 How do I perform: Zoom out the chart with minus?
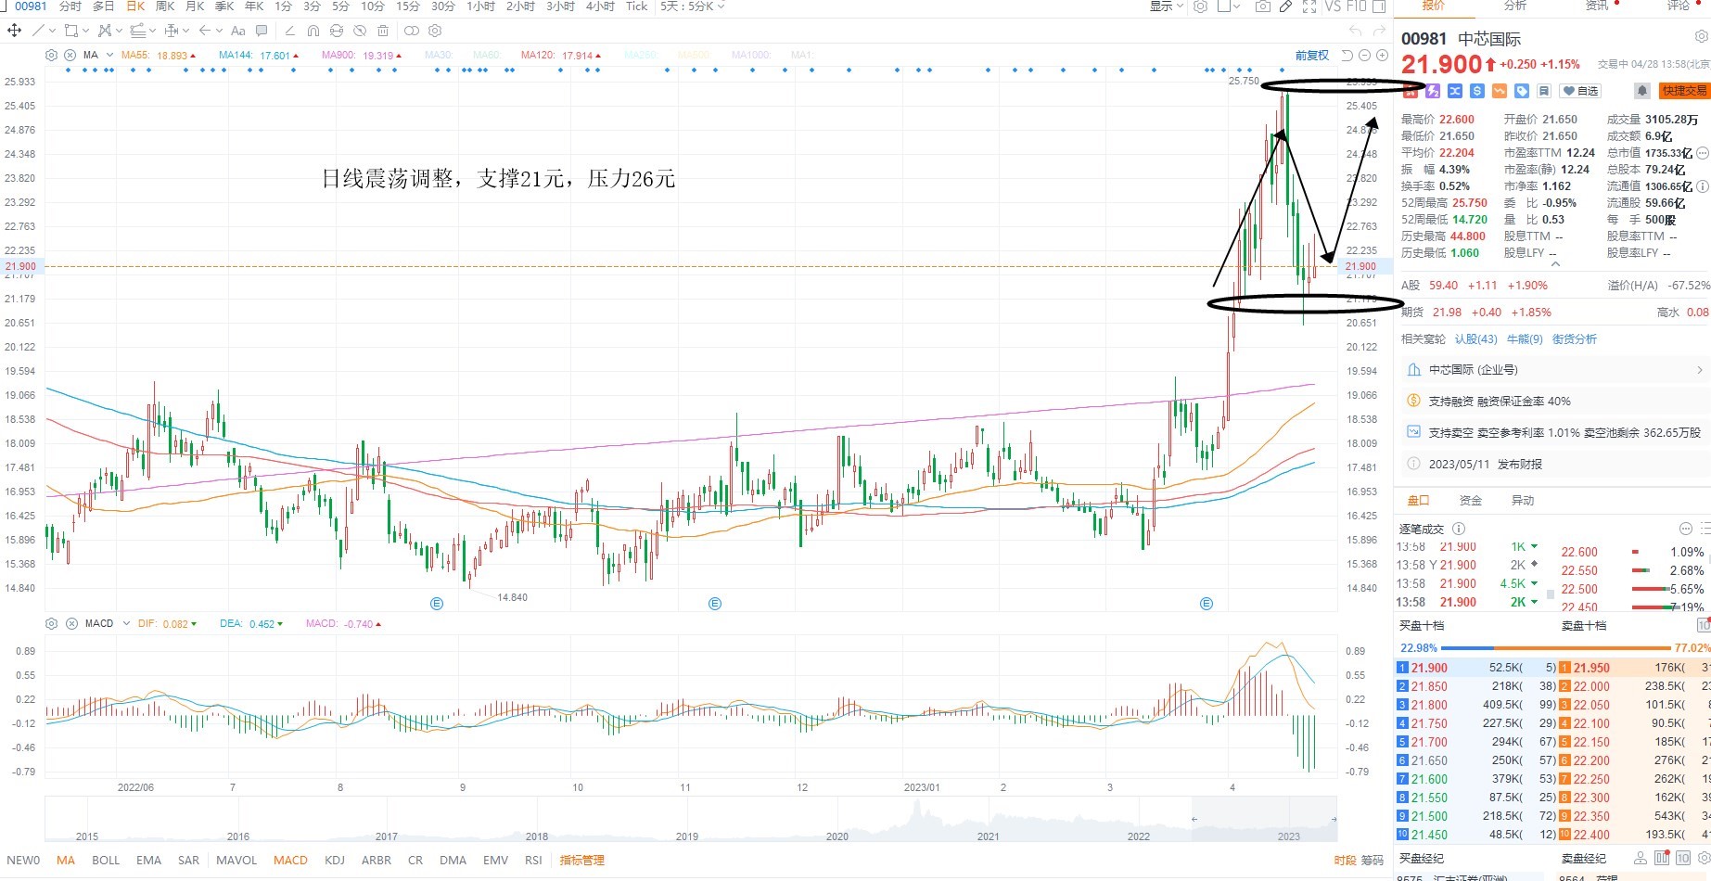click(1364, 55)
